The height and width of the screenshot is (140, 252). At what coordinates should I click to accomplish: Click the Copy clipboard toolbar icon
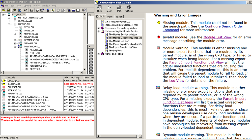(x=14, y=10)
